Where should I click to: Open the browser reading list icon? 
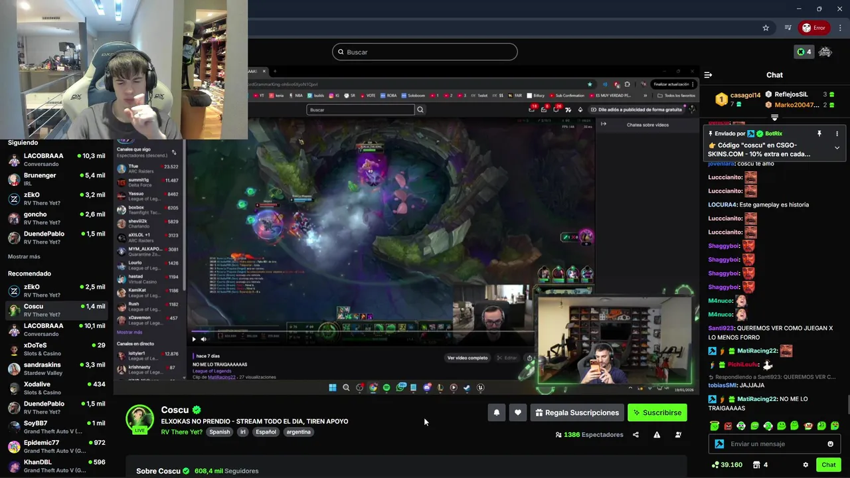[x=788, y=28]
